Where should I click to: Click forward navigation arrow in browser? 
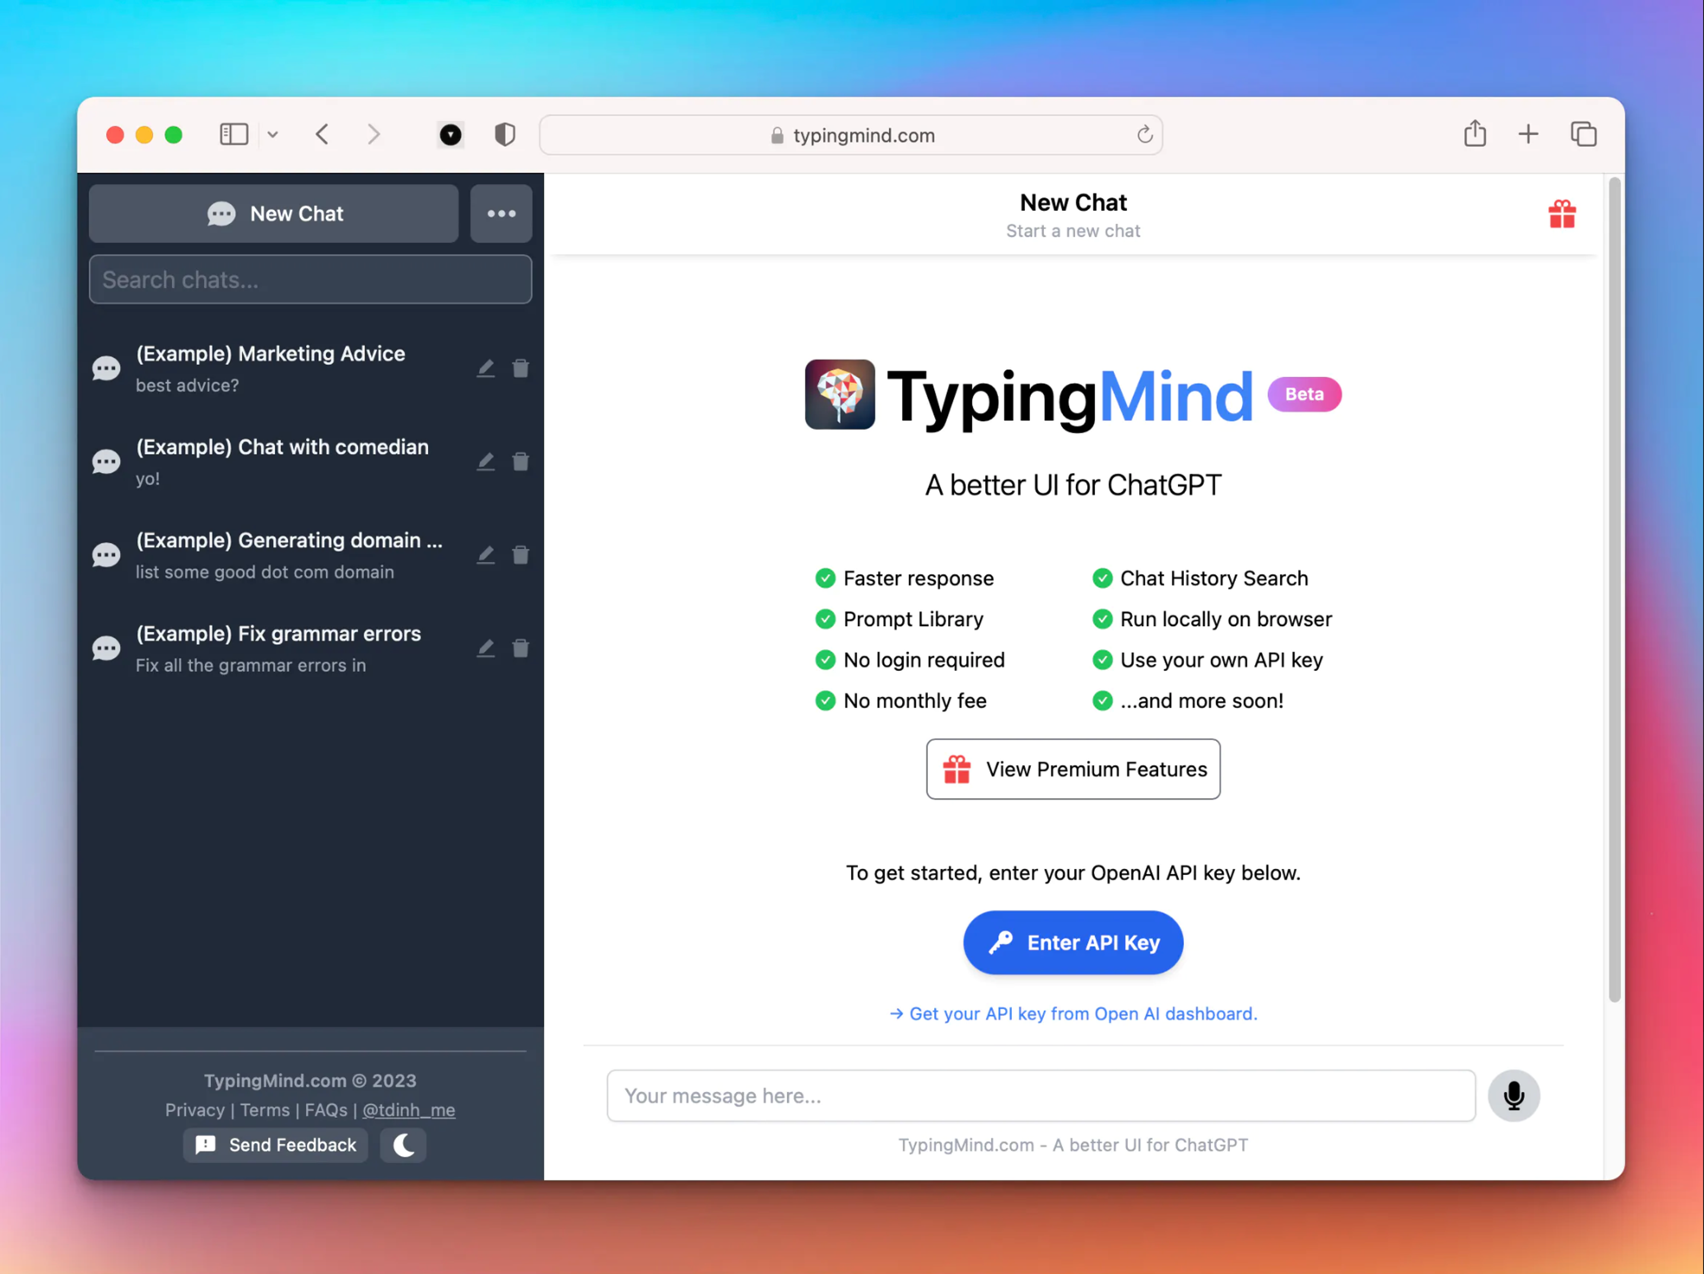(x=375, y=134)
